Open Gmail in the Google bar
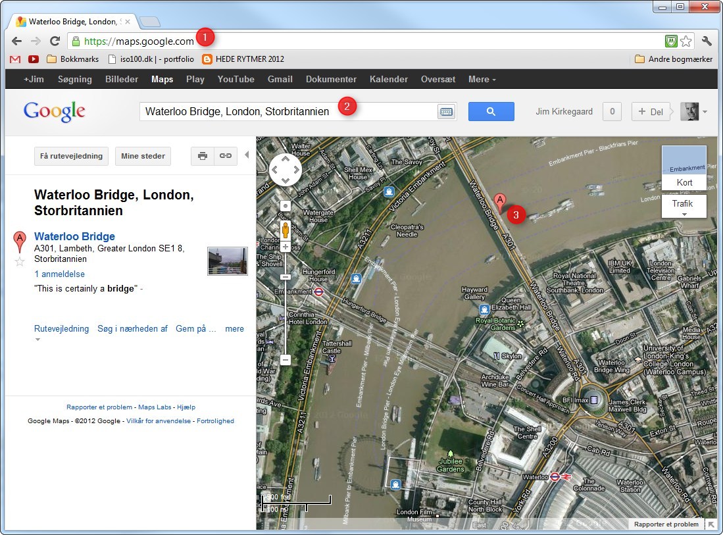Screen dimensions: 723x535 (x=280, y=80)
